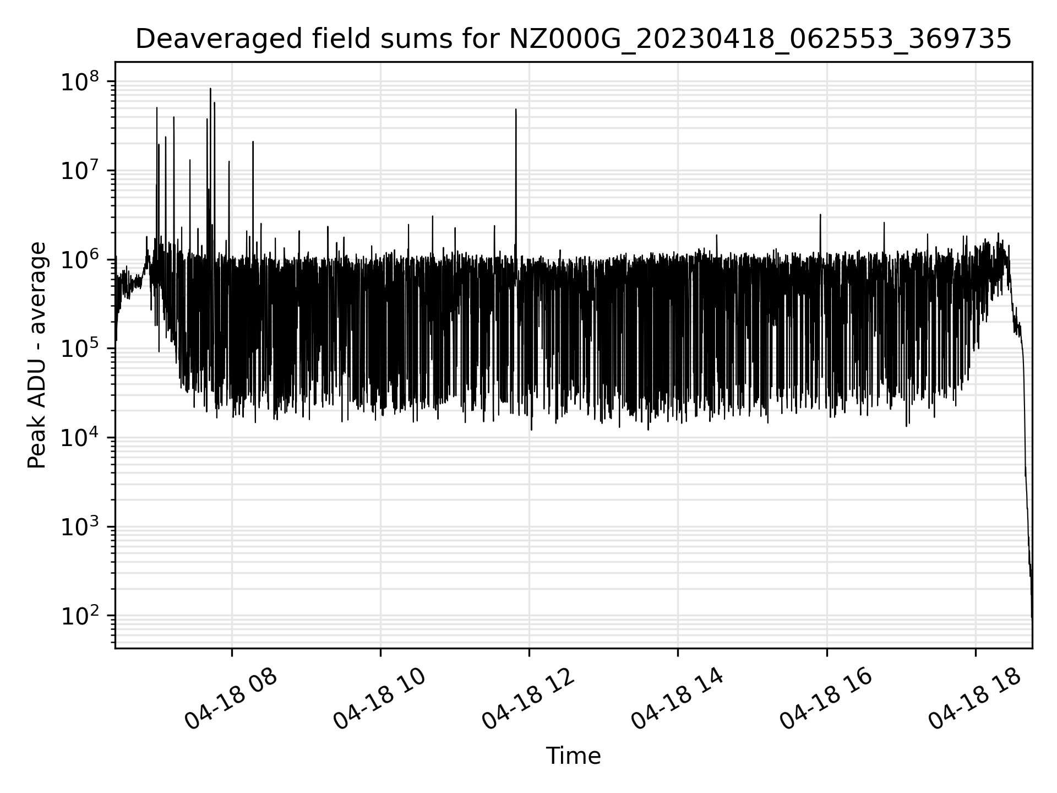This screenshot has width=1057, height=793.
Task: Click the y tick label 10^7
Action: (81, 171)
